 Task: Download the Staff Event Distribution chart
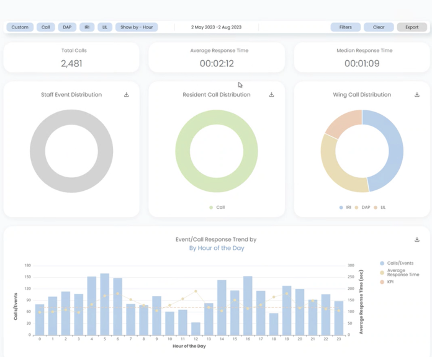(x=126, y=95)
